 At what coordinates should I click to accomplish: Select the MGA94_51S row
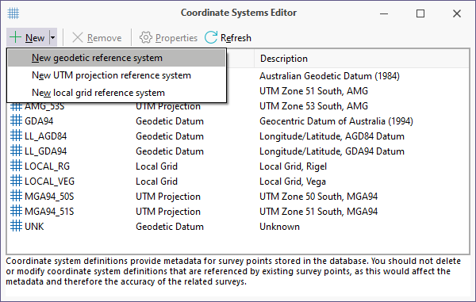238,212
